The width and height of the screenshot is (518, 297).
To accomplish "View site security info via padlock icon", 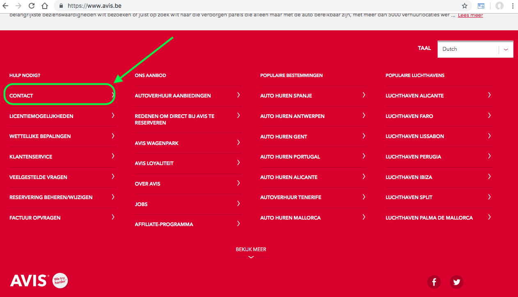I will (61, 6).
